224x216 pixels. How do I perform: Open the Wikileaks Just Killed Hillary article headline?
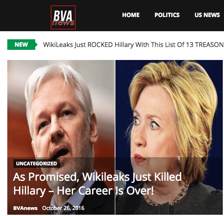(97, 184)
